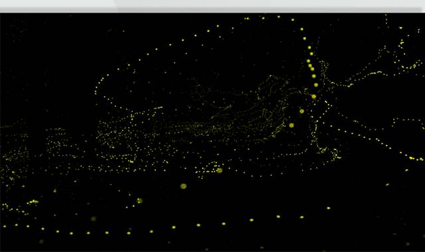Click the large glowing dot left of the bottom-center blurry dot
The image size is (425, 252).
click(x=139, y=200)
